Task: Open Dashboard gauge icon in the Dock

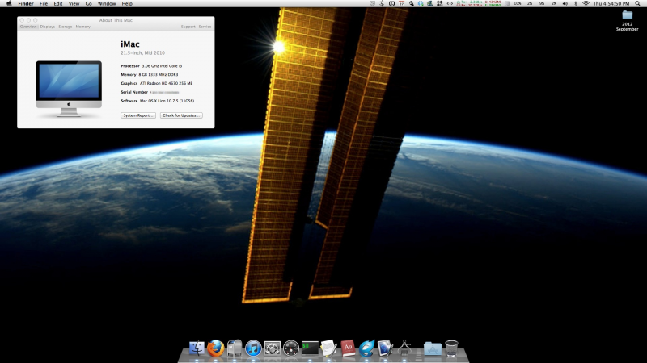Action: click(291, 348)
